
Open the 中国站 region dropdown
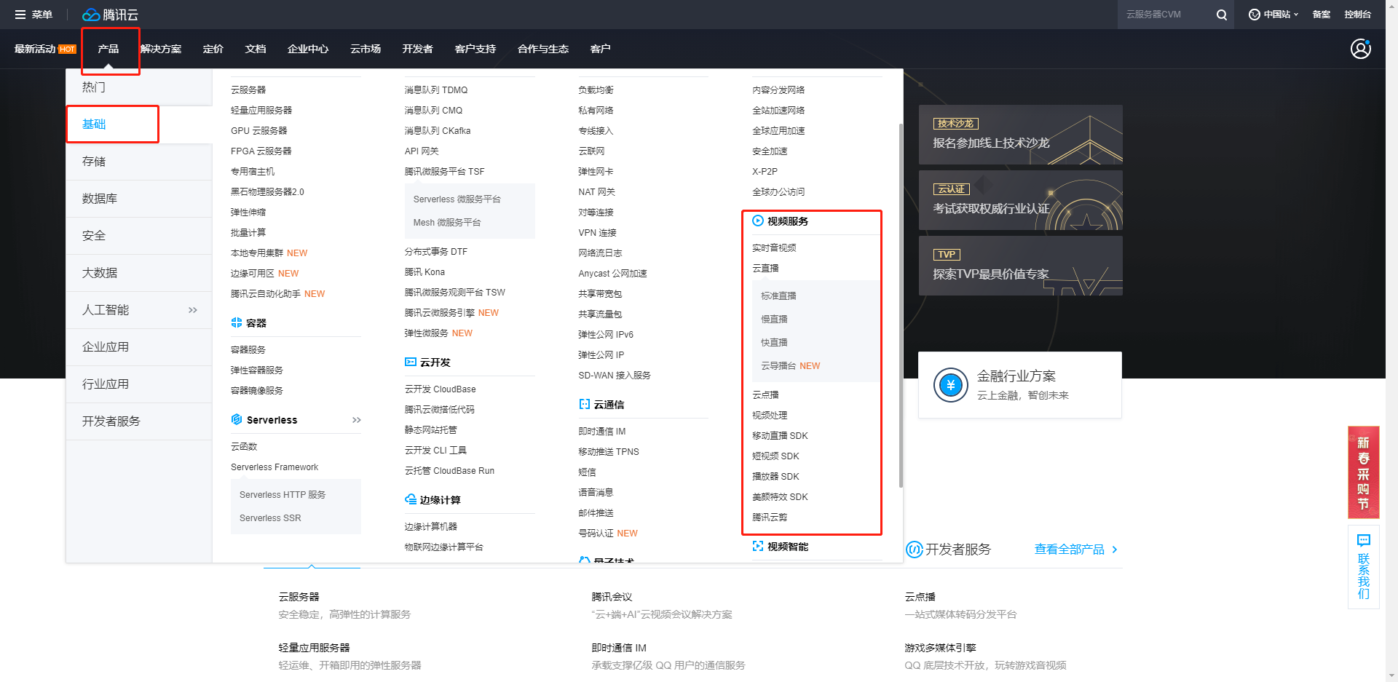pyautogui.click(x=1274, y=15)
